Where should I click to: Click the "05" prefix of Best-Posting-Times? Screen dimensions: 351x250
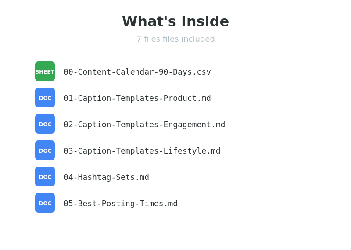pos(68,204)
